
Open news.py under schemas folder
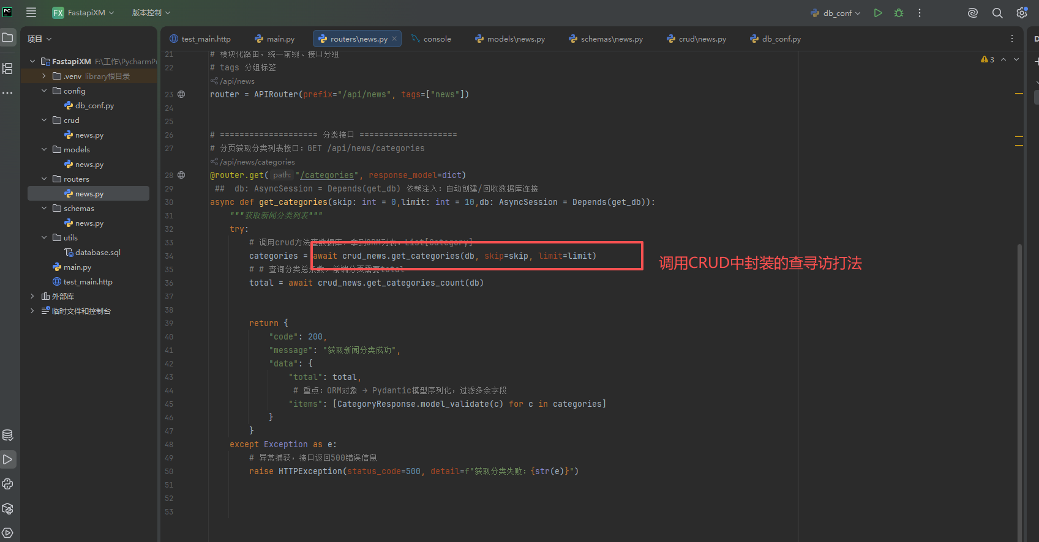click(x=84, y=223)
